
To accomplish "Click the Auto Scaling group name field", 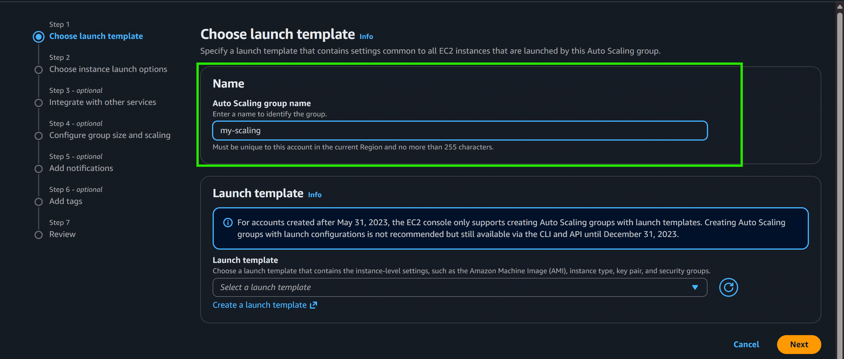I will [x=460, y=130].
